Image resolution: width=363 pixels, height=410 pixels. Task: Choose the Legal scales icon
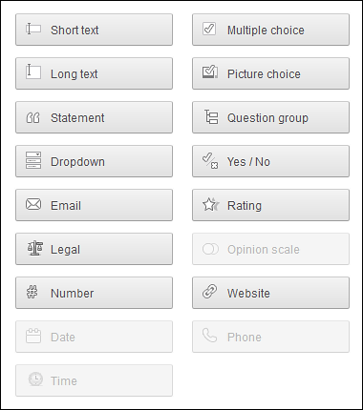[35, 249]
